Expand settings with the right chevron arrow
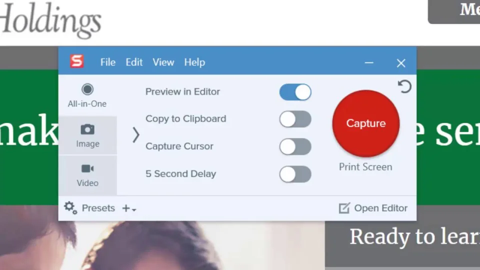The height and width of the screenshot is (270, 480). pyautogui.click(x=135, y=134)
